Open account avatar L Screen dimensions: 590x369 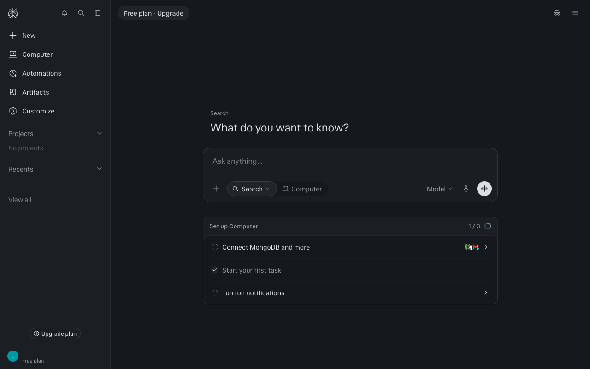13,356
